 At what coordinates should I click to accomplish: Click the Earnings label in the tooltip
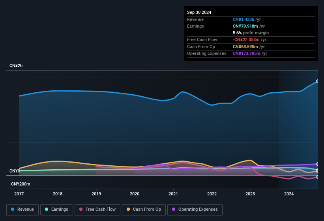(x=195, y=26)
